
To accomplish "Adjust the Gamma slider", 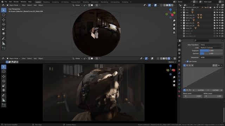I will pyautogui.click(x=211, y=54).
